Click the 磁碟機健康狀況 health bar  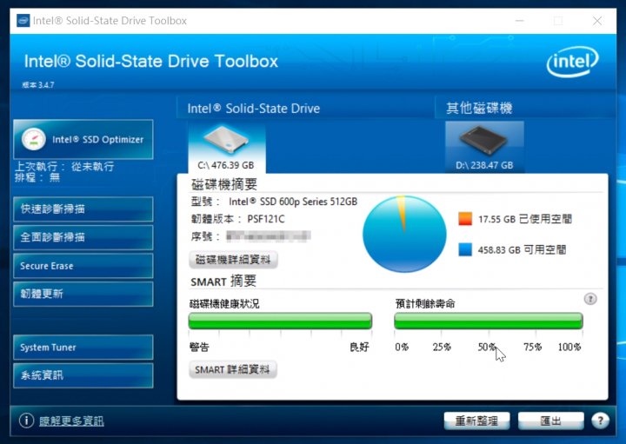(x=280, y=321)
